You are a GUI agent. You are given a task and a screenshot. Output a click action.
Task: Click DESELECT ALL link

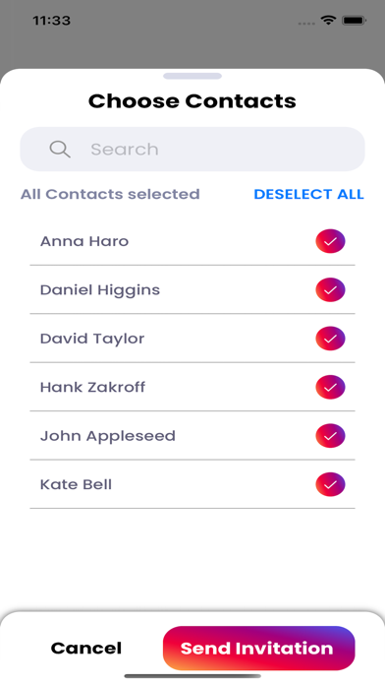point(308,194)
